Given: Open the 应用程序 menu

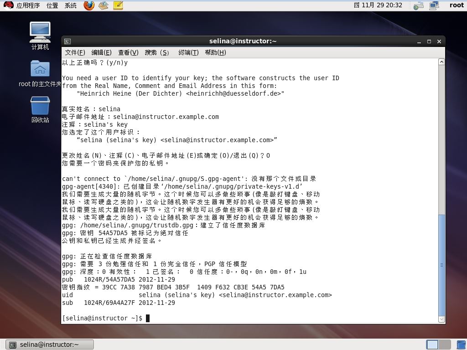Looking at the screenshot, I should [x=28, y=5].
